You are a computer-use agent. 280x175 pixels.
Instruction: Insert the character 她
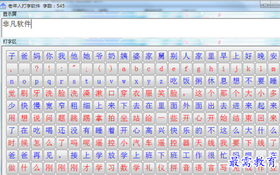coord(87,56)
